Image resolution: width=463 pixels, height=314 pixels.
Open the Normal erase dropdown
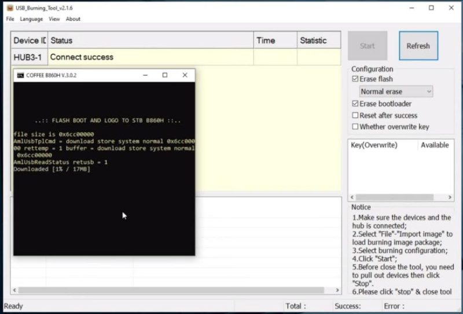point(396,92)
